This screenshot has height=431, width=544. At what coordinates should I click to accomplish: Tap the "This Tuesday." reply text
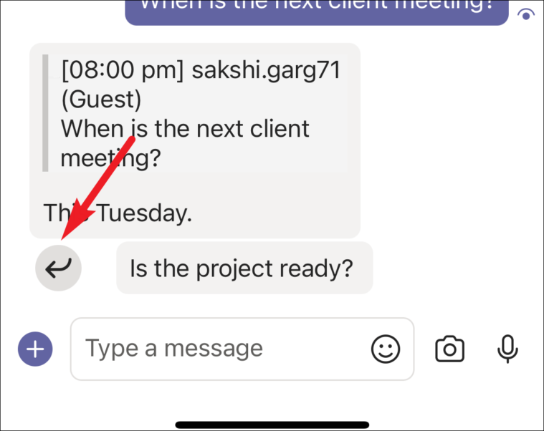point(118,213)
